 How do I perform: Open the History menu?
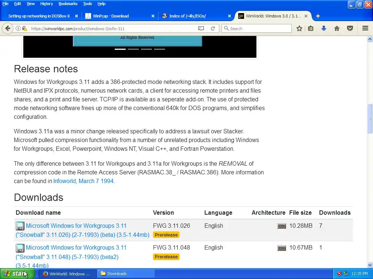tap(46, 4)
